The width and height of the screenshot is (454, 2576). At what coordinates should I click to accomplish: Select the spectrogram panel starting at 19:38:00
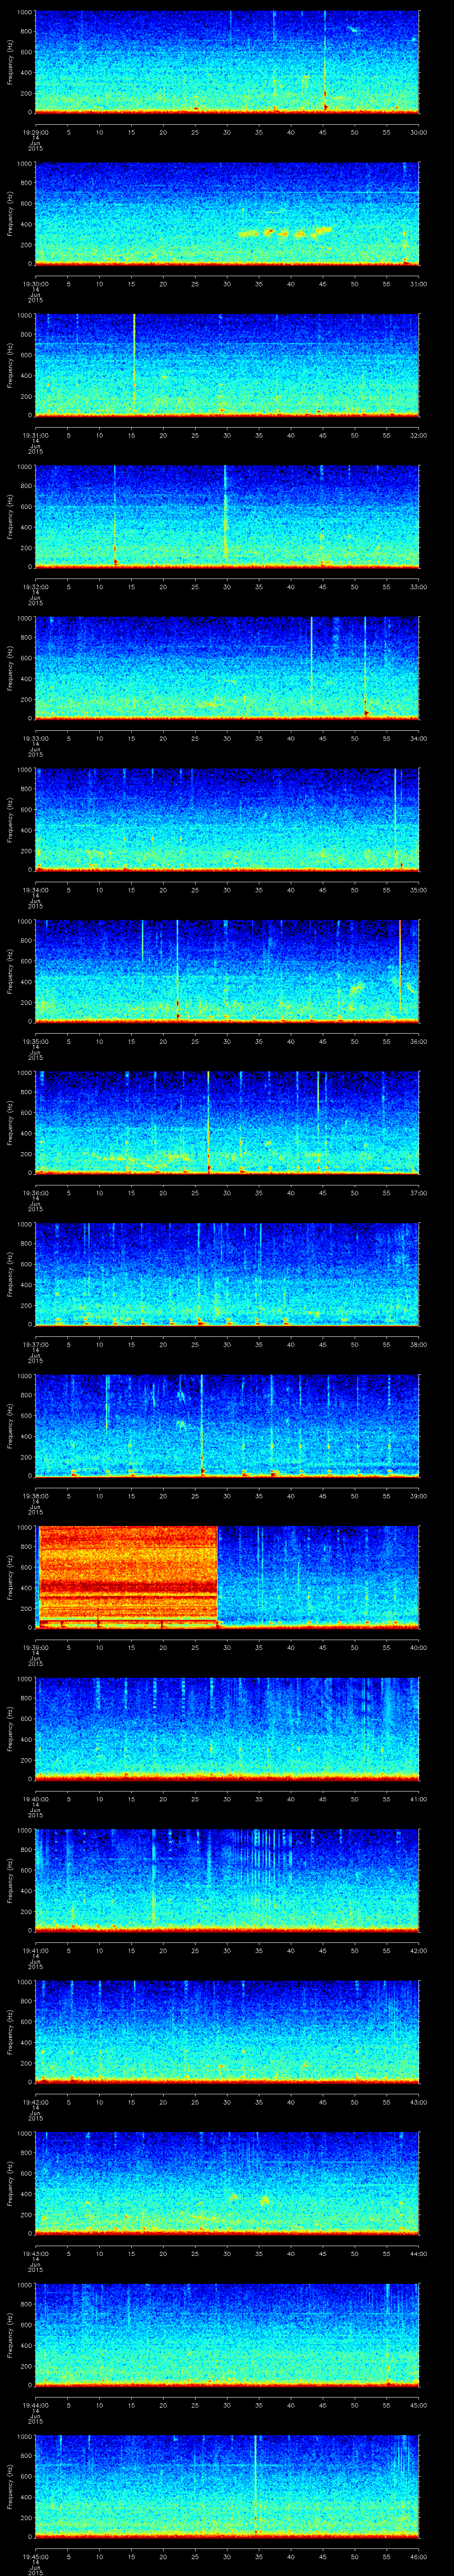click(227, 1426)
